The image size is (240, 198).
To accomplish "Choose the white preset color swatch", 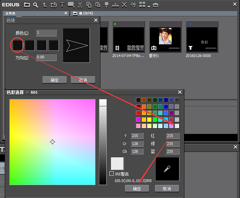I will pos(177,126).
